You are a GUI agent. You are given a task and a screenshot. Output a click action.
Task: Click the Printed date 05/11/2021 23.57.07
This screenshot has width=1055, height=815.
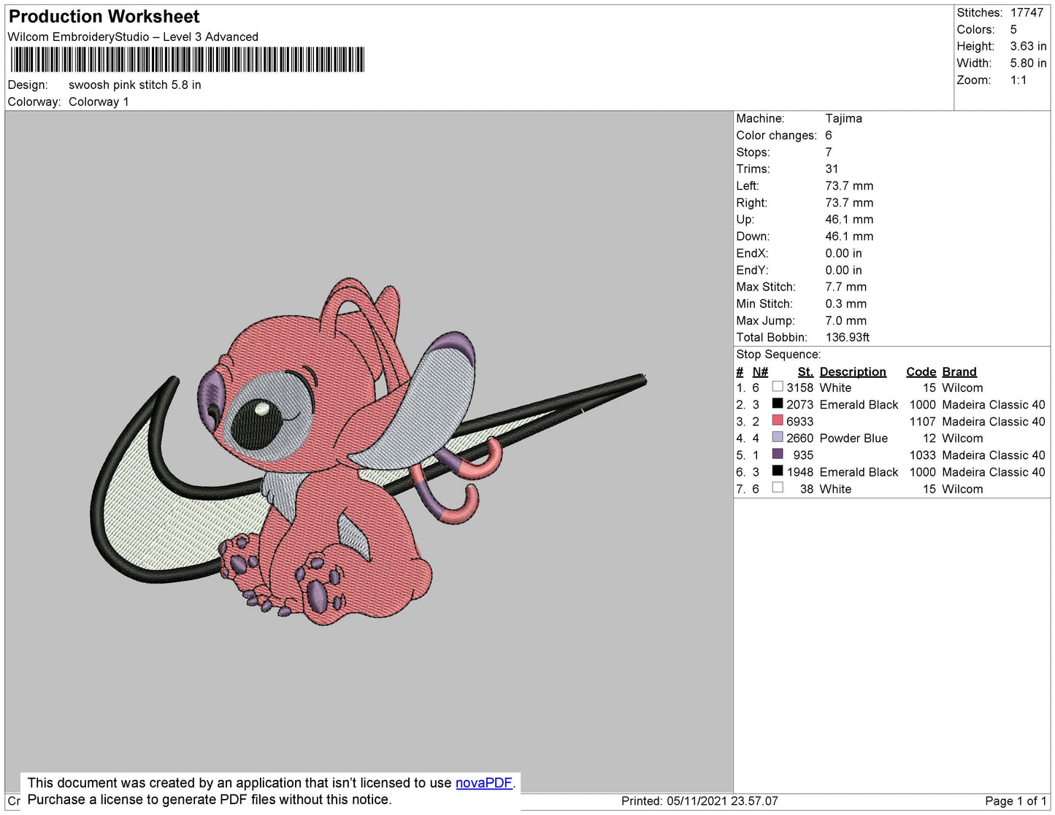(x=722, y=800)
